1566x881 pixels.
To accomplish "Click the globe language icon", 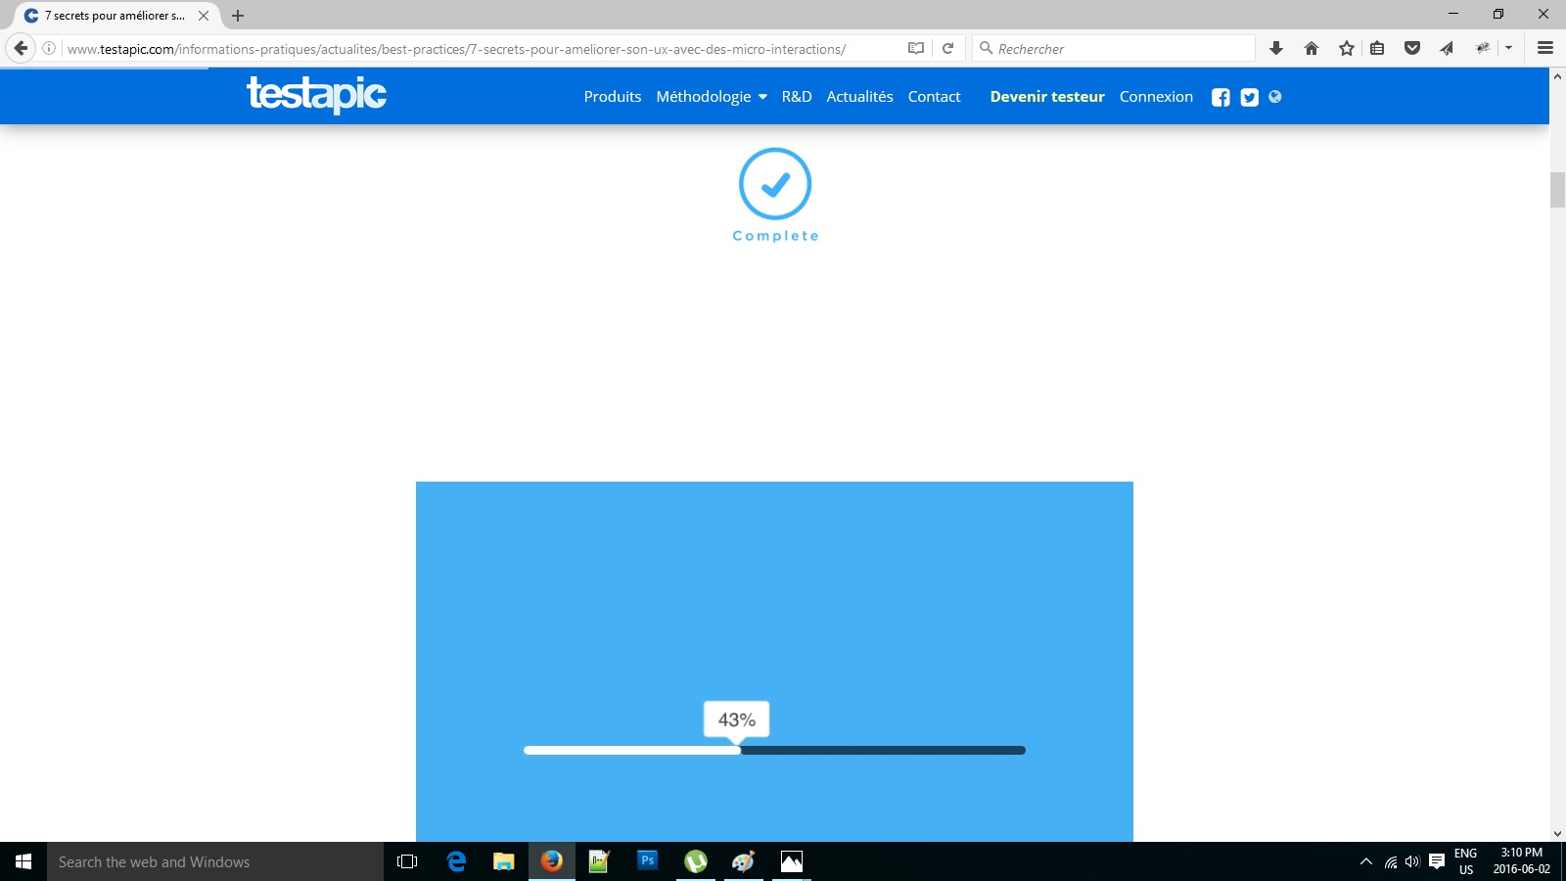I will [x=1275, y=96].
